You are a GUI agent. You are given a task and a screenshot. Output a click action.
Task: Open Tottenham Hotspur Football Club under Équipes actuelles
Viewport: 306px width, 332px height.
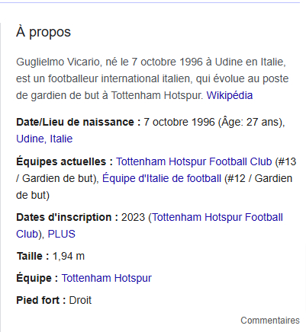194,161
